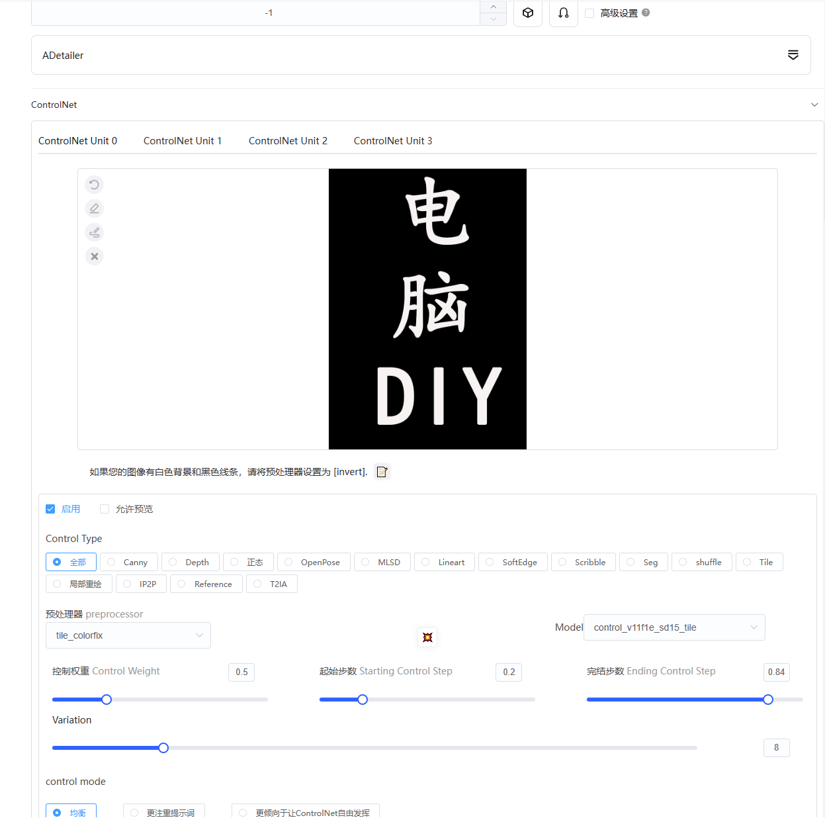Expand the ADetailer panel
This screenshot has width=825, height=820.
point(421,55)
